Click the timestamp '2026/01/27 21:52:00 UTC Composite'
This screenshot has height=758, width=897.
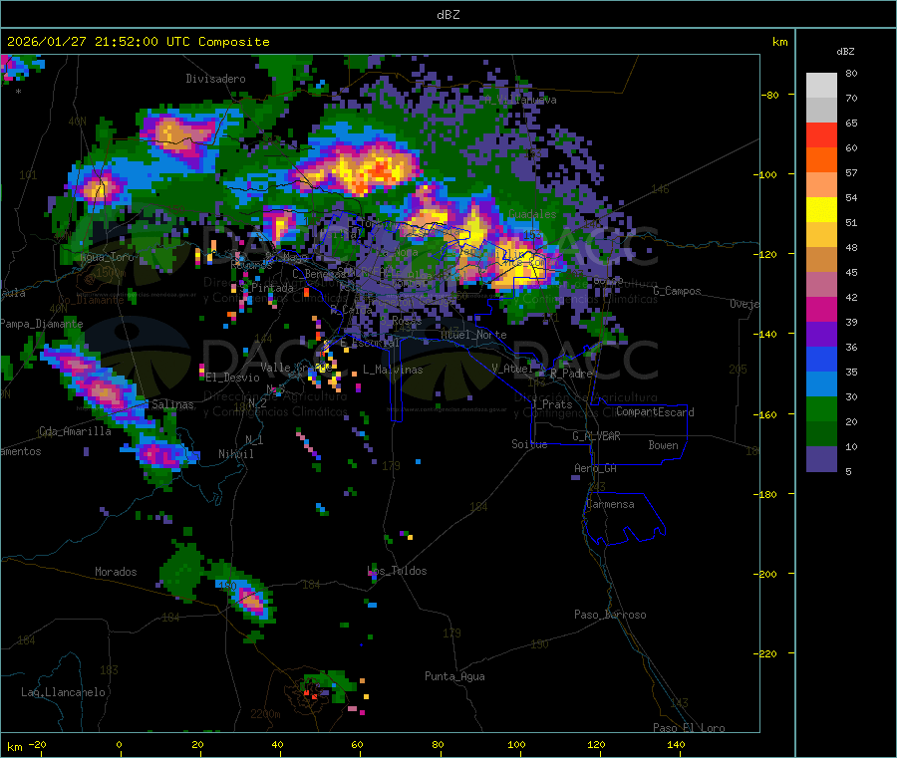point(138,42)
